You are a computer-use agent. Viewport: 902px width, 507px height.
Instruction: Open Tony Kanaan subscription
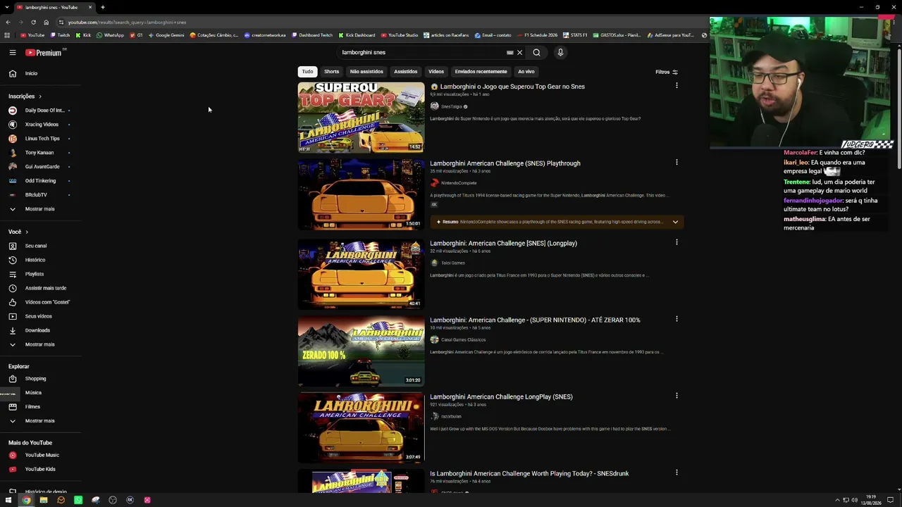pos(39,153)
